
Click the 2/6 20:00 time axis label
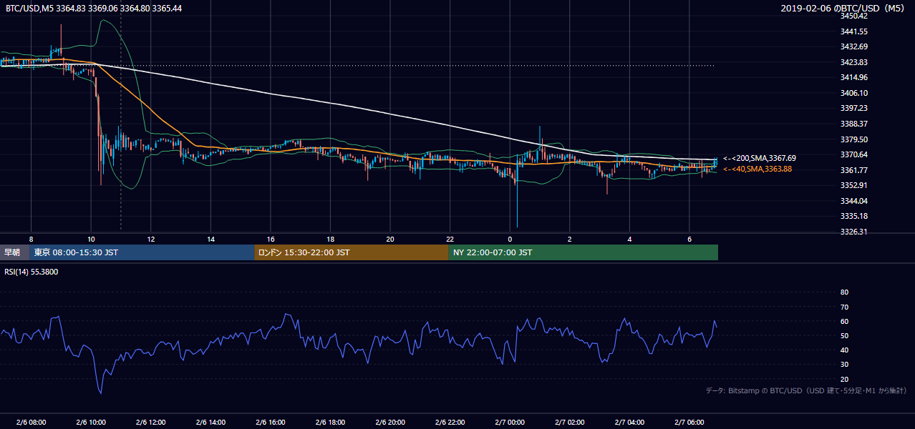pyautogui.click(x=390, y=423)
